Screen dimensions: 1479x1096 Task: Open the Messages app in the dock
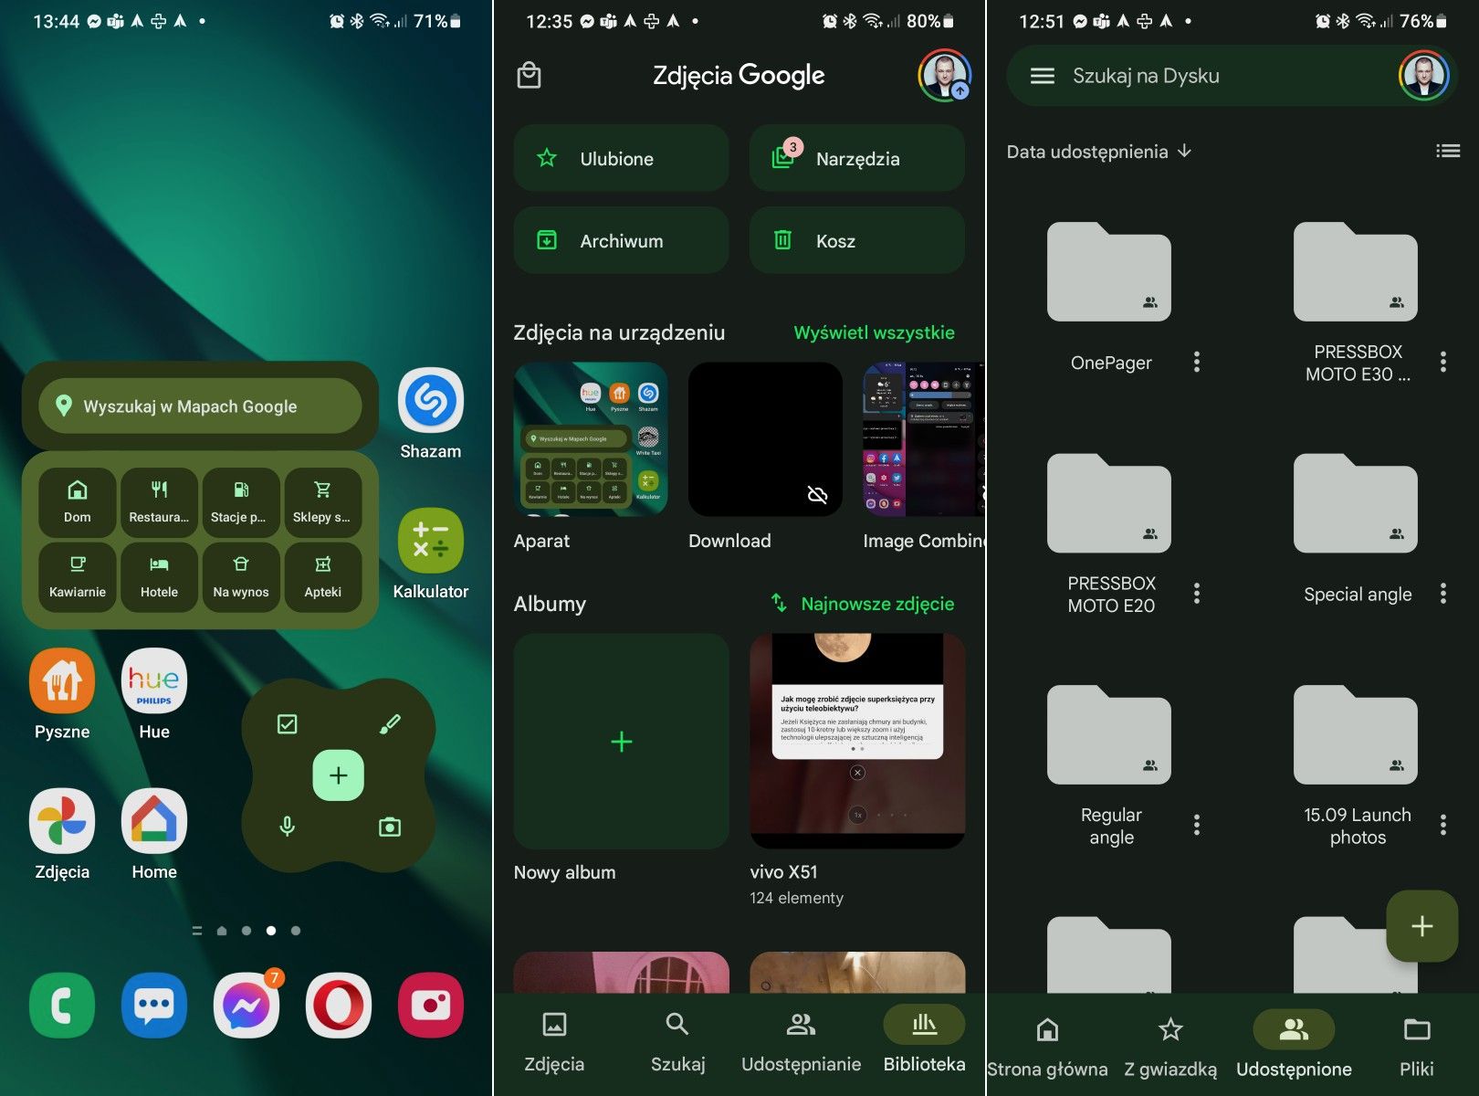click(x=154, y=1006)
